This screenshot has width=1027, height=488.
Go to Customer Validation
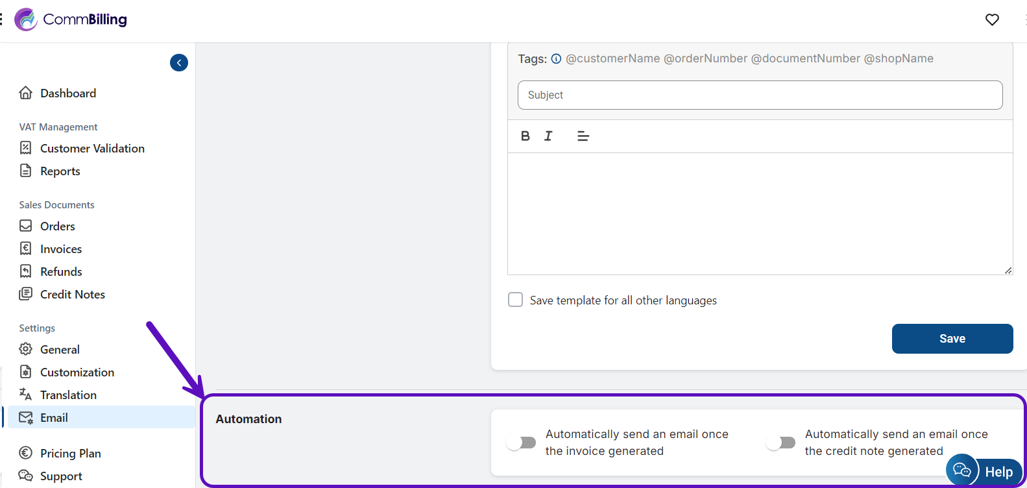click(92, 149)
